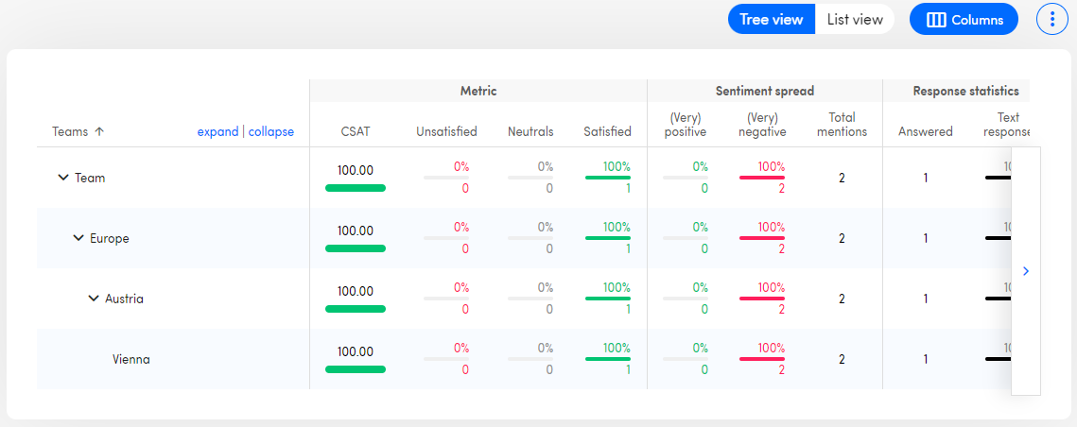
Task: Switch to Tree view
Action: coord(772,19)
